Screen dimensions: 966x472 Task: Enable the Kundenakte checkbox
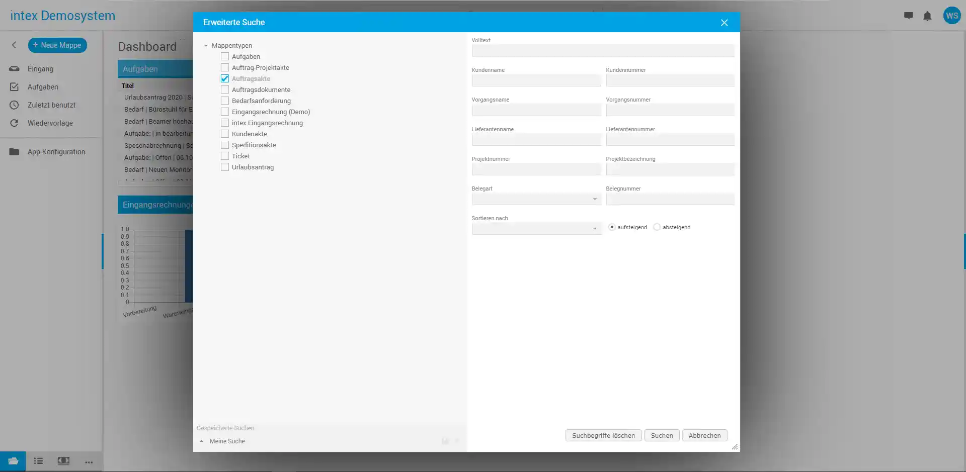[x=225, y=134]
